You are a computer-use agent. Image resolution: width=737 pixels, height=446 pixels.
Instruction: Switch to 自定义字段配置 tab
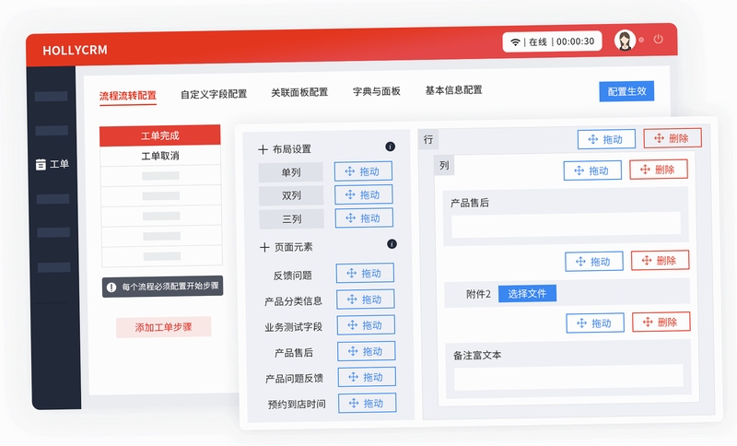[x=214, y=94]
